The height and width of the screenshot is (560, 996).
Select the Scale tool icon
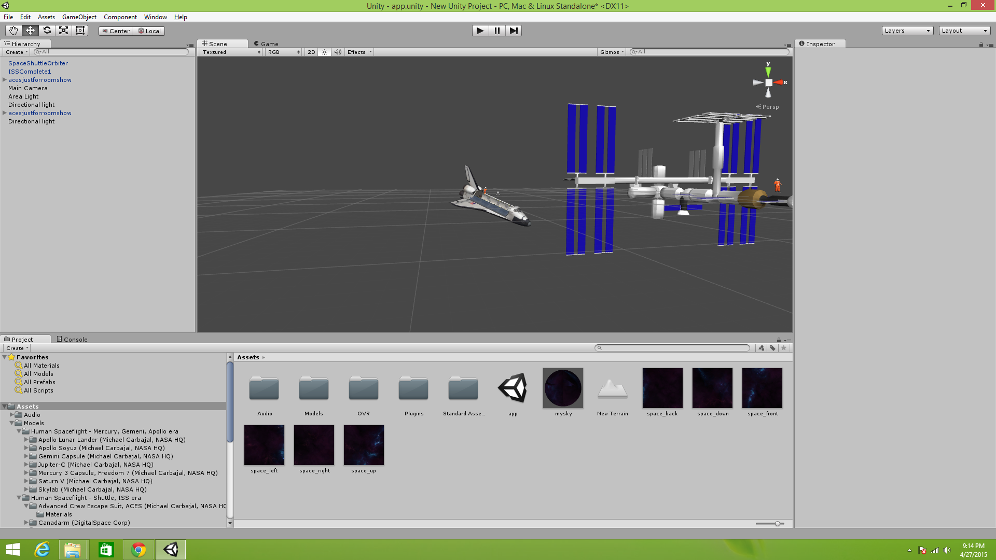point(63,31)
